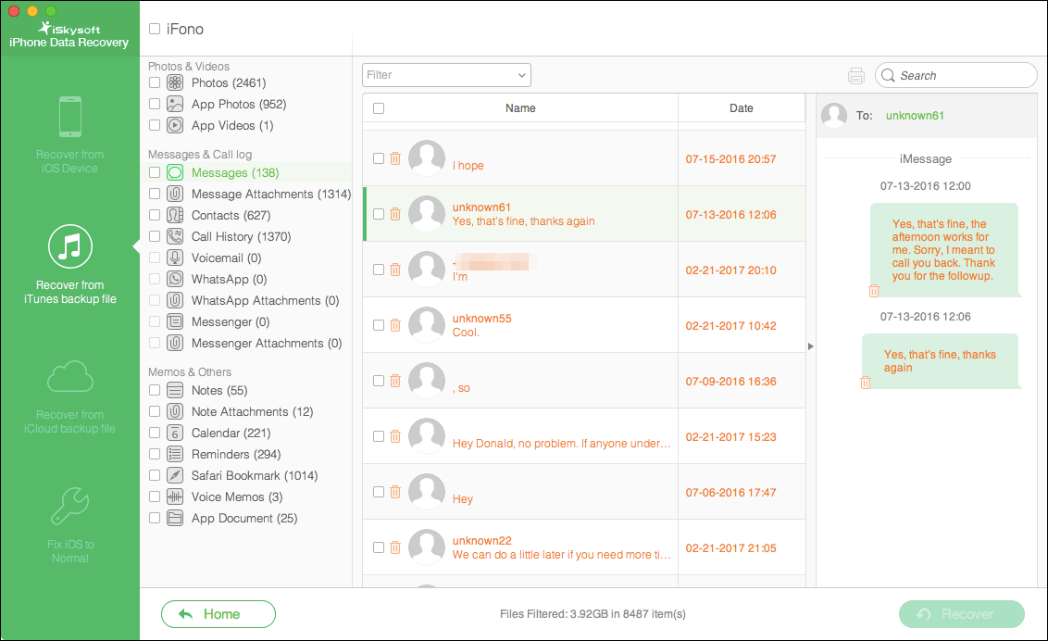This screenshot has width=1048, height=641.
Task: Click the printer icon beside Search
Action: point(856,76)
